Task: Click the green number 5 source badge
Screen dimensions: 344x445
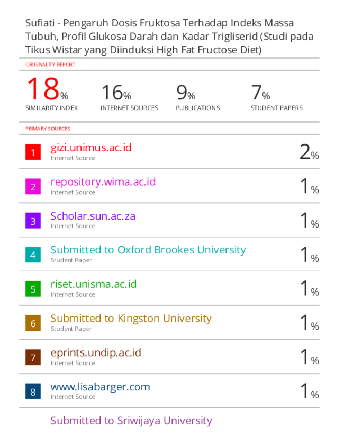Action: point(33,289)
